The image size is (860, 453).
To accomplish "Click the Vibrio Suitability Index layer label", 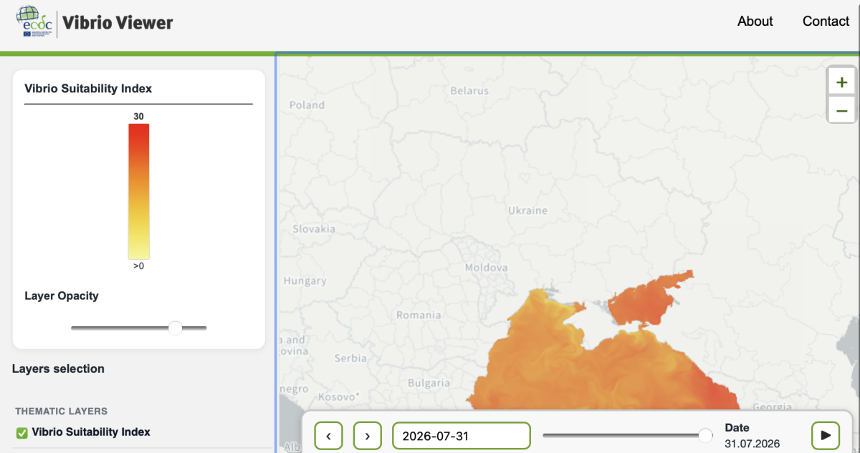I will click(x=91, y=432).
